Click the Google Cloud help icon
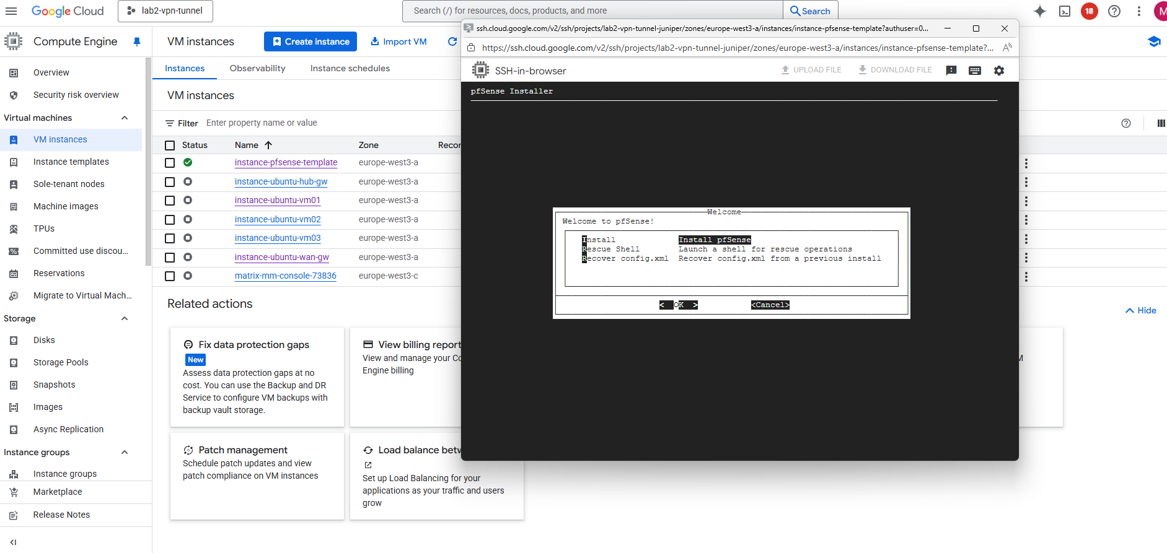 [x=1114, y=11]
